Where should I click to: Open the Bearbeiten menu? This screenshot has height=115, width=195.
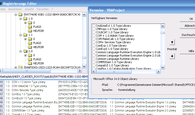click(15, 9)
